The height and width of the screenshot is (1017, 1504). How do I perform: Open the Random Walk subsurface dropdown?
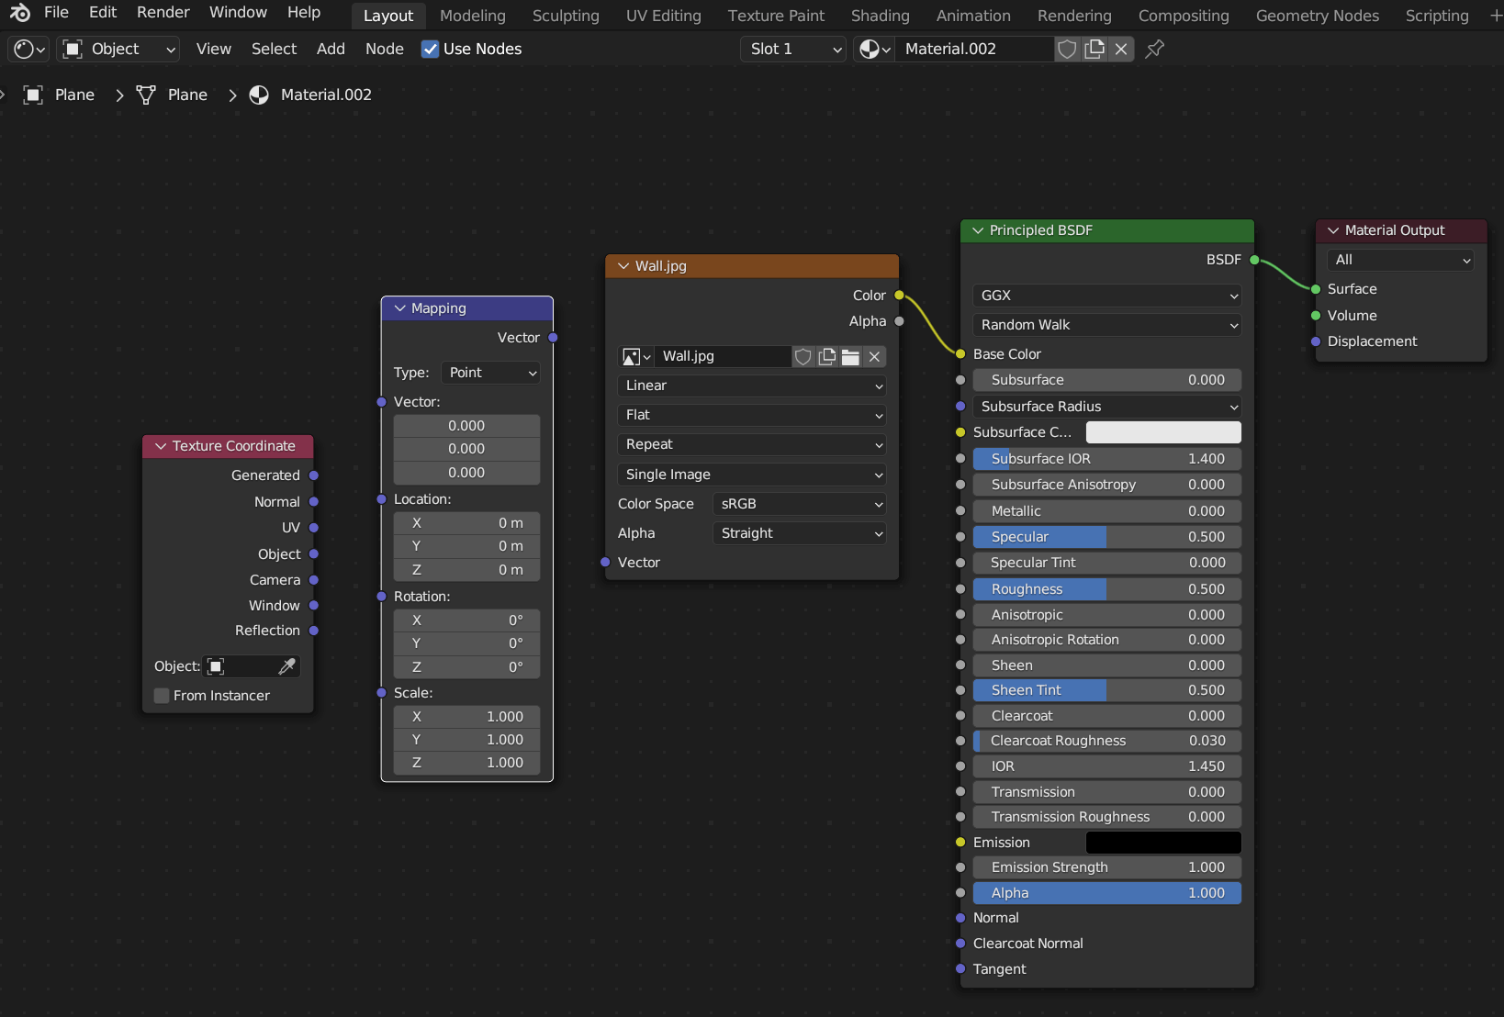[x=1107, y=325]
